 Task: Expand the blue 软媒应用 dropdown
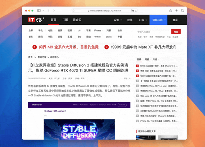pos(158,20)
